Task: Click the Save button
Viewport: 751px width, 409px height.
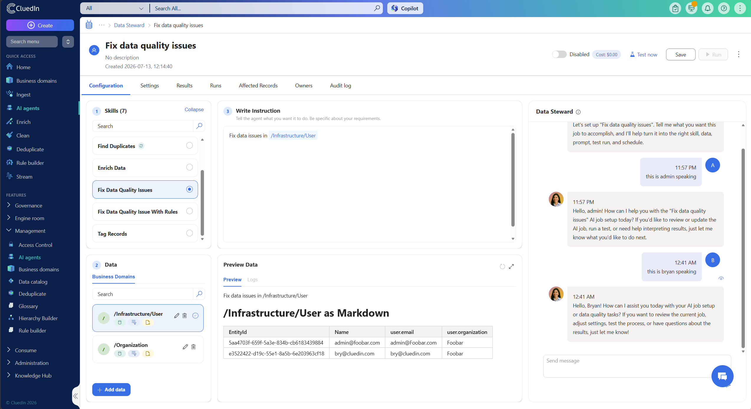Action: click(x=681, y=54)
